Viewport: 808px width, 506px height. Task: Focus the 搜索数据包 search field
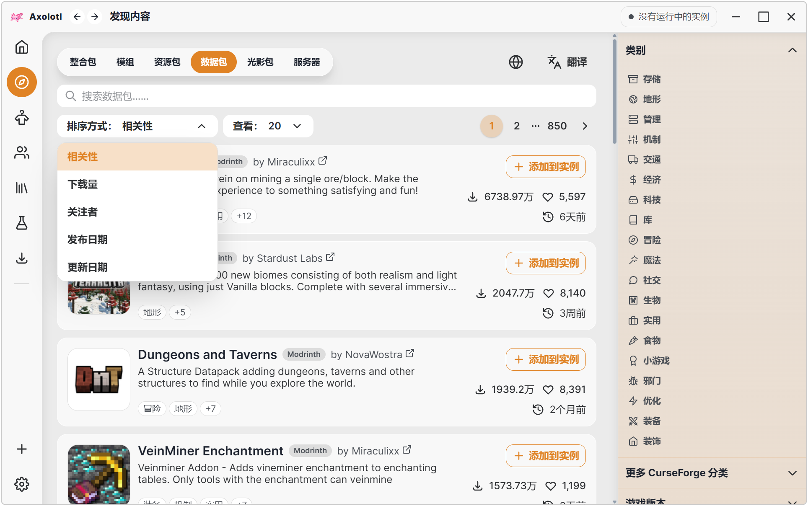[x=326, y=96]
